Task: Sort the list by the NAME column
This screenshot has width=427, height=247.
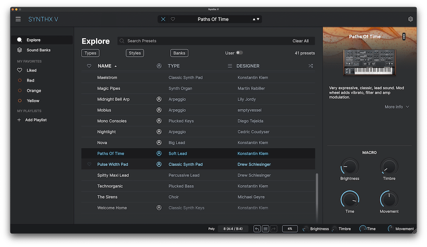Action: click(x=107, y=66)
